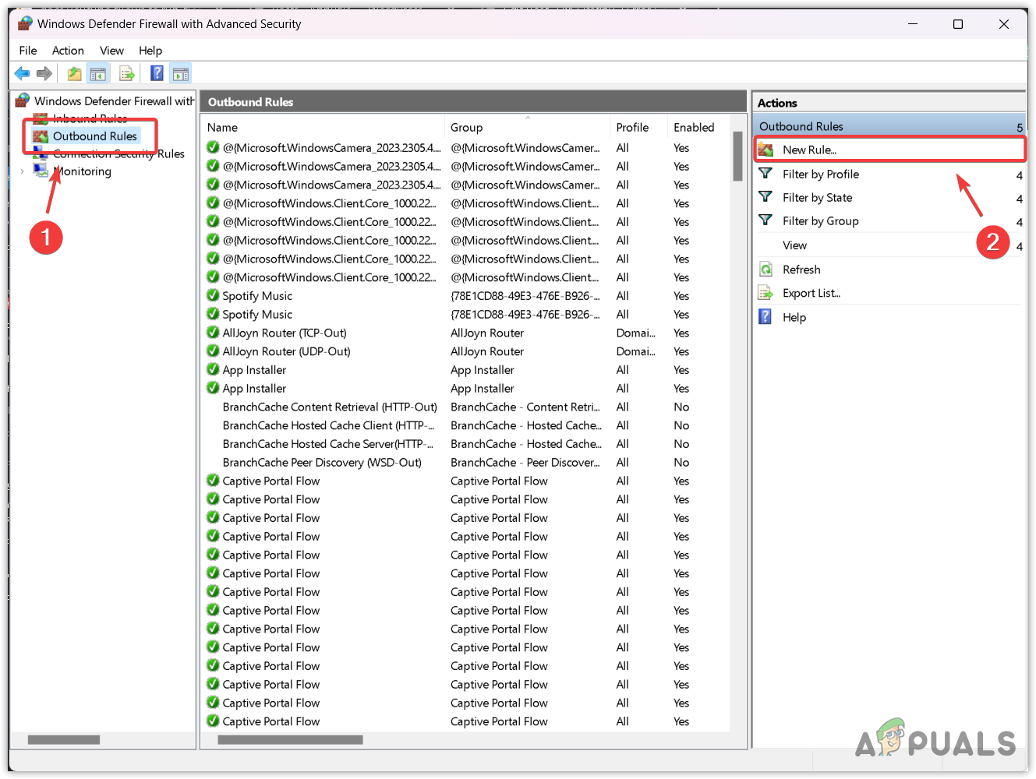Open the View action in Actions pane

pyautogui.click(x=794, y=245)
